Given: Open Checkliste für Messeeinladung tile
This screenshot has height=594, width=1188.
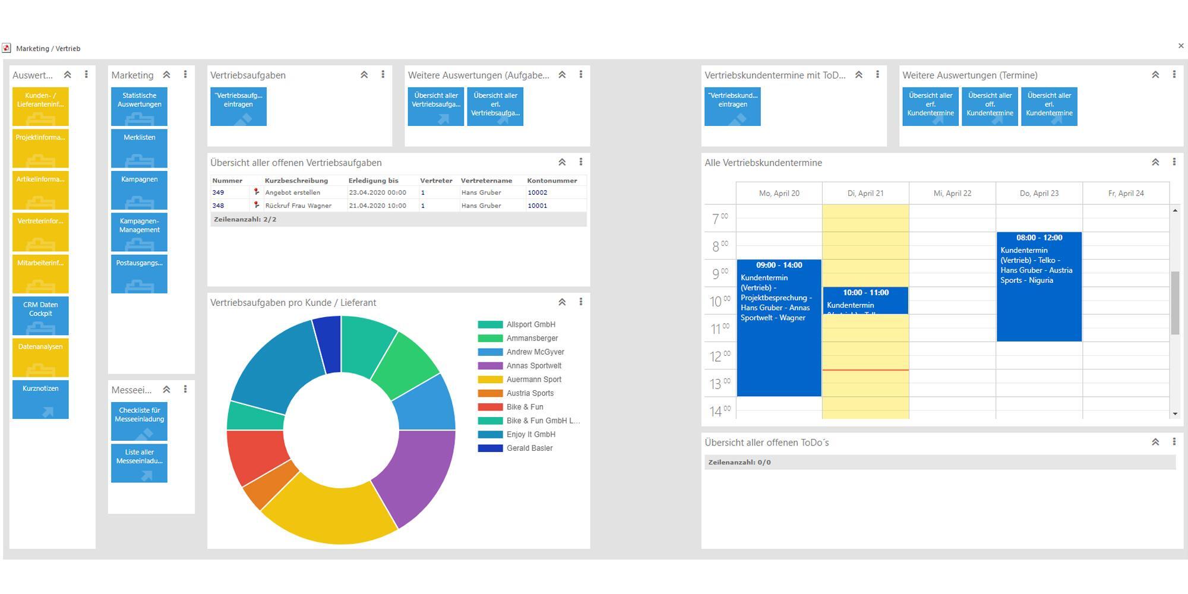Looking at the screenshot, I should [x=139, y=421].
